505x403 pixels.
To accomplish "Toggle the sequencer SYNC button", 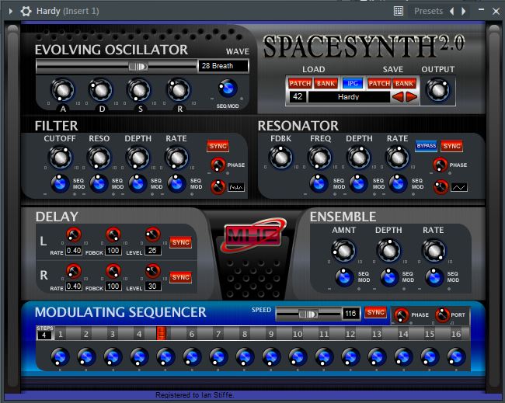I will tap(375, 312).
